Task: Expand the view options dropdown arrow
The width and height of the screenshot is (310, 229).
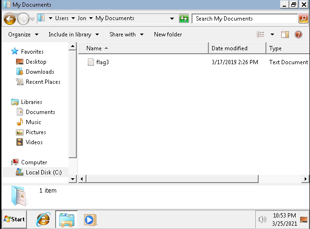Action: tap(272, 34)
